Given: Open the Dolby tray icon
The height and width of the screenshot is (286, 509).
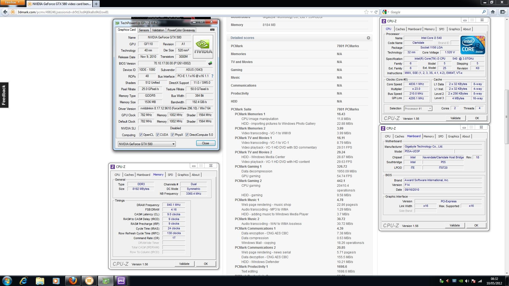Looking at the screenshot, I should [454, 281].
